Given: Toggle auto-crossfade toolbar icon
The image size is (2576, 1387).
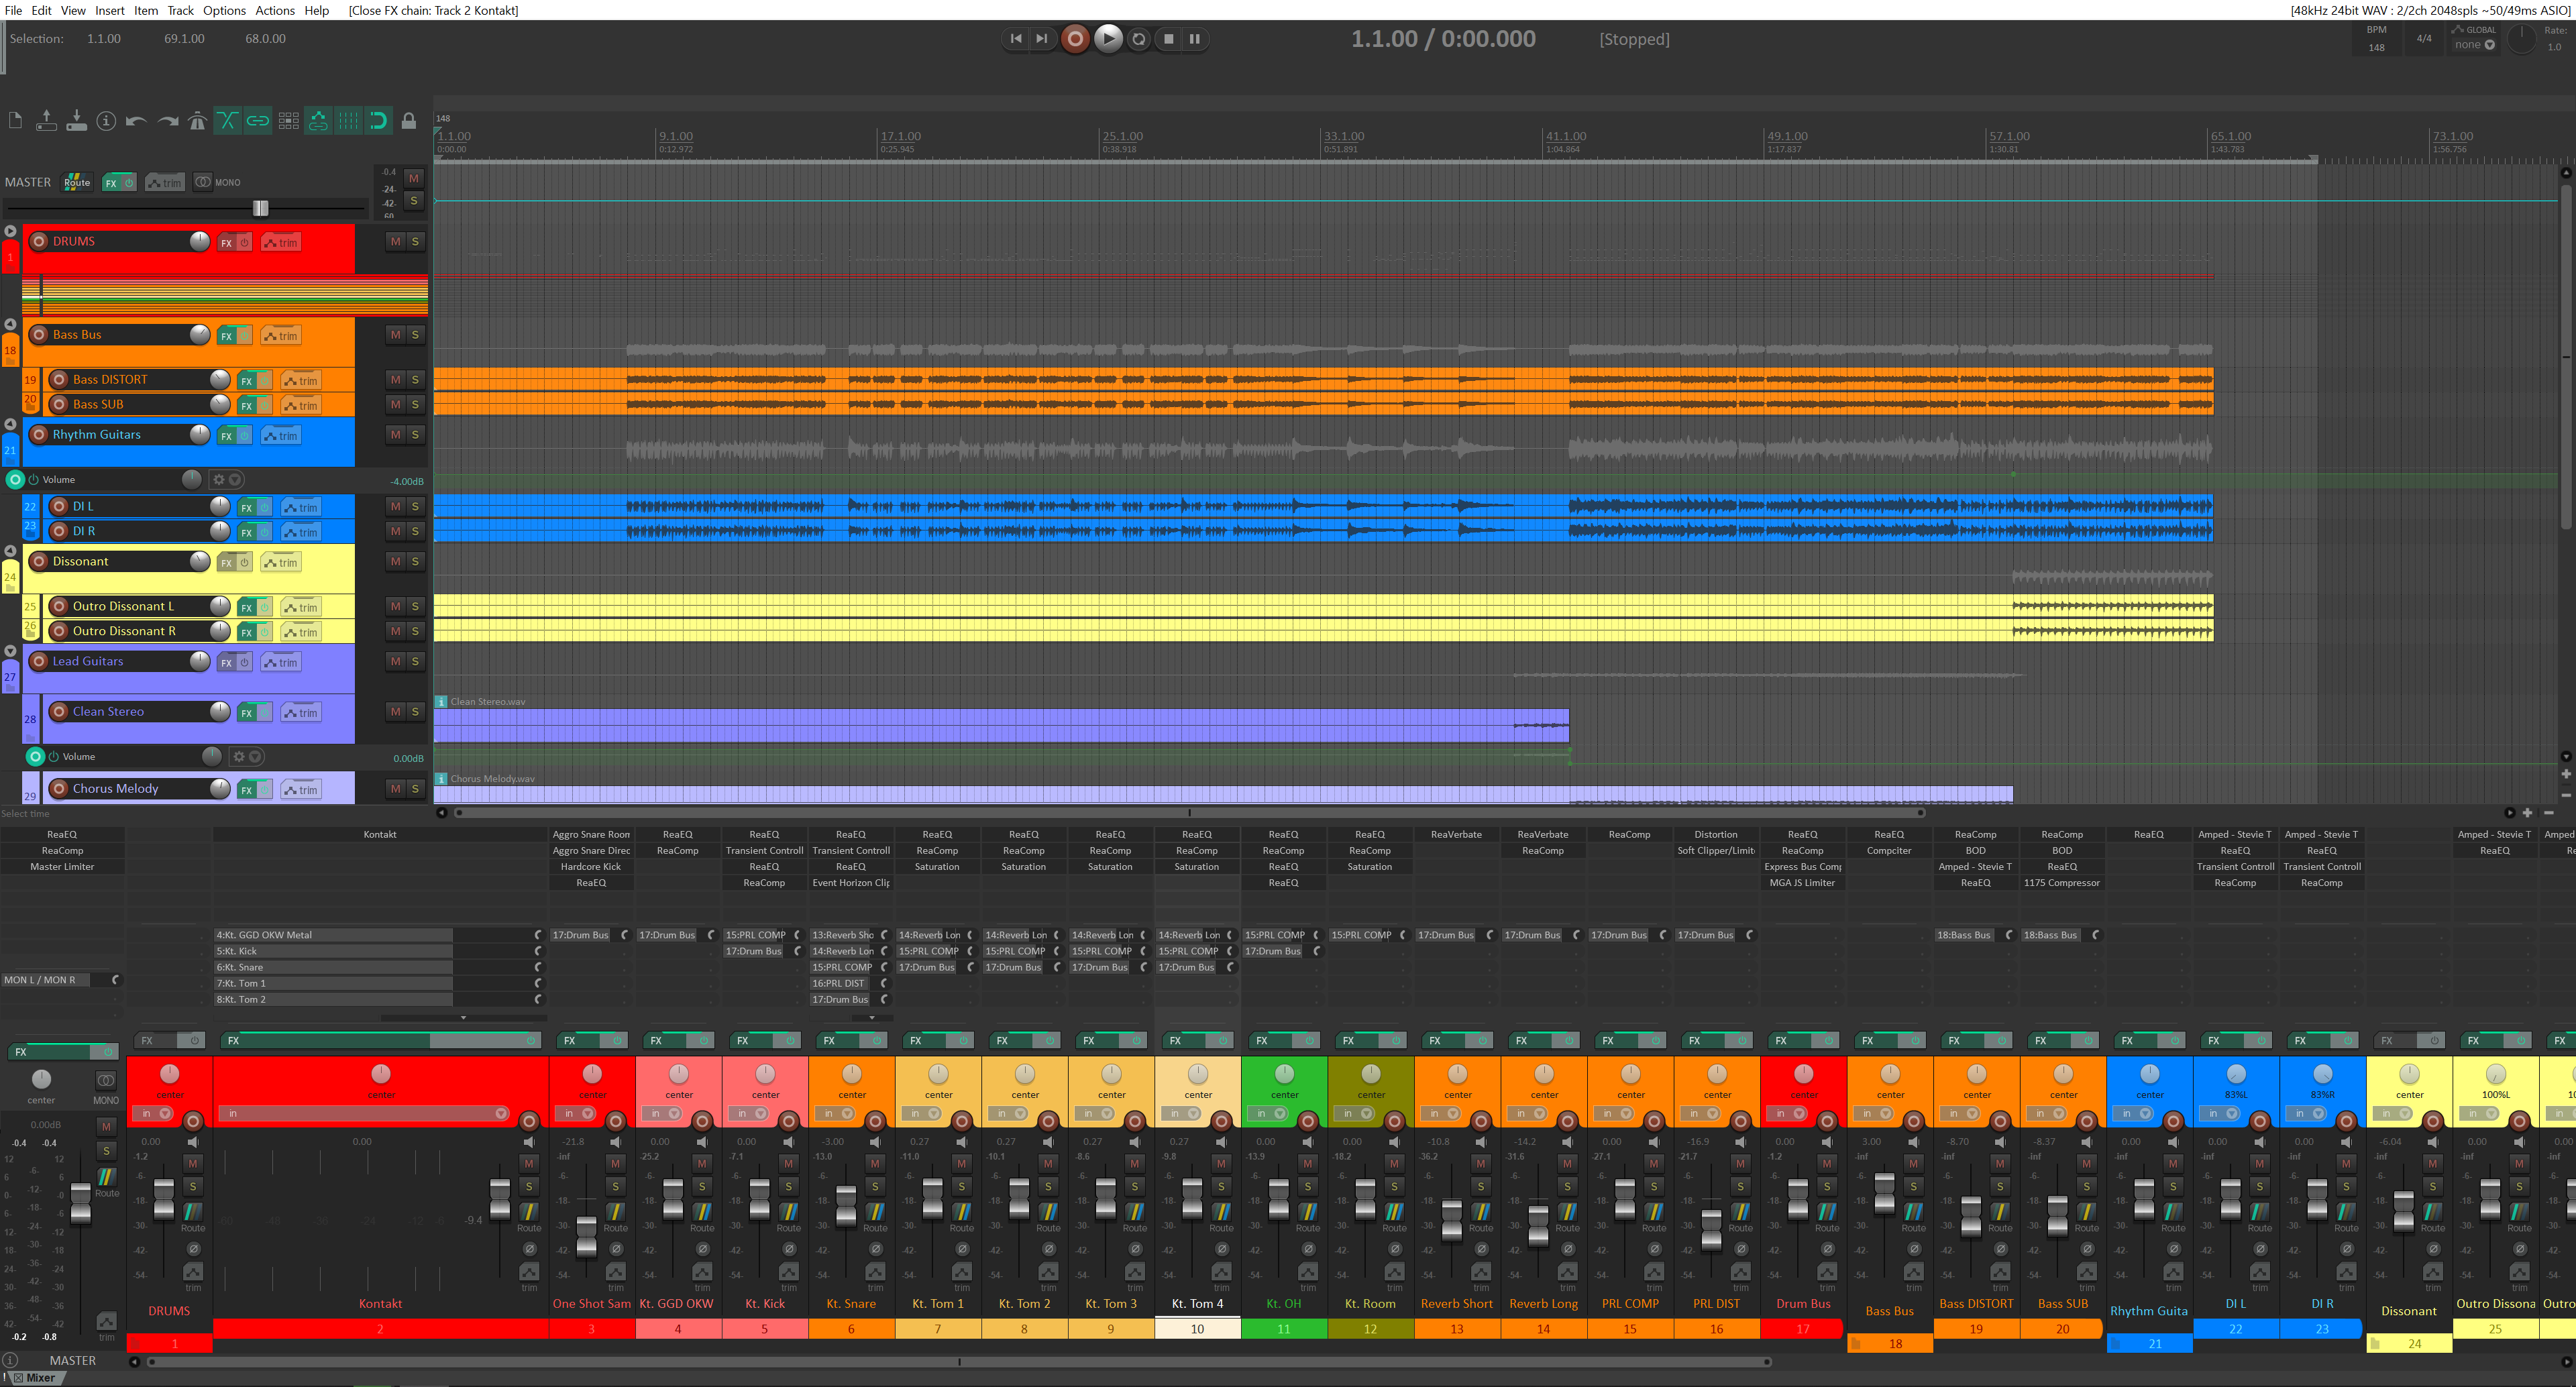Looking at the screenshot, I should (x=227, y=121).
